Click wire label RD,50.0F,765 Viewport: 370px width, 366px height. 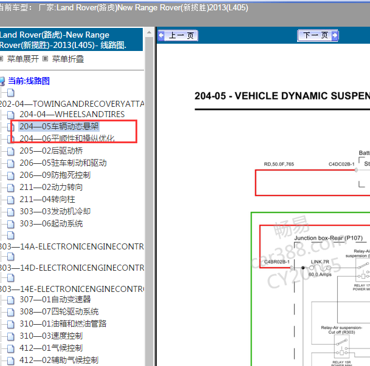(x=279, y=164)
